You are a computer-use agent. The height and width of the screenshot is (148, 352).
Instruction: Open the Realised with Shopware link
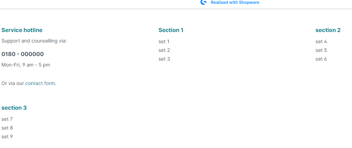point(235,2)
